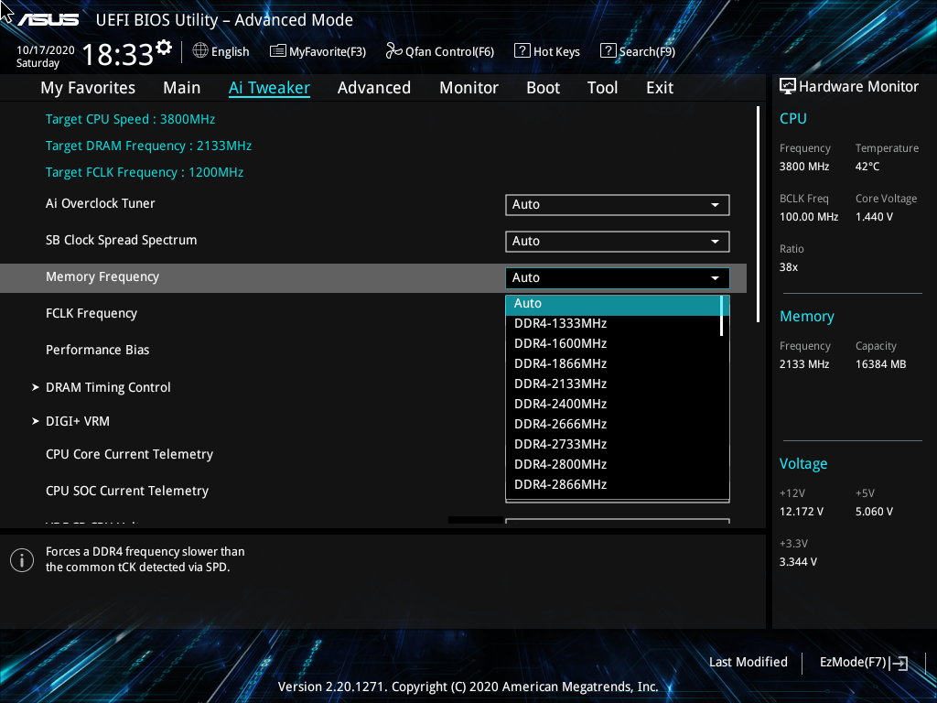
Task: Go to the Boot tab
Action: [x=543, y=88]
